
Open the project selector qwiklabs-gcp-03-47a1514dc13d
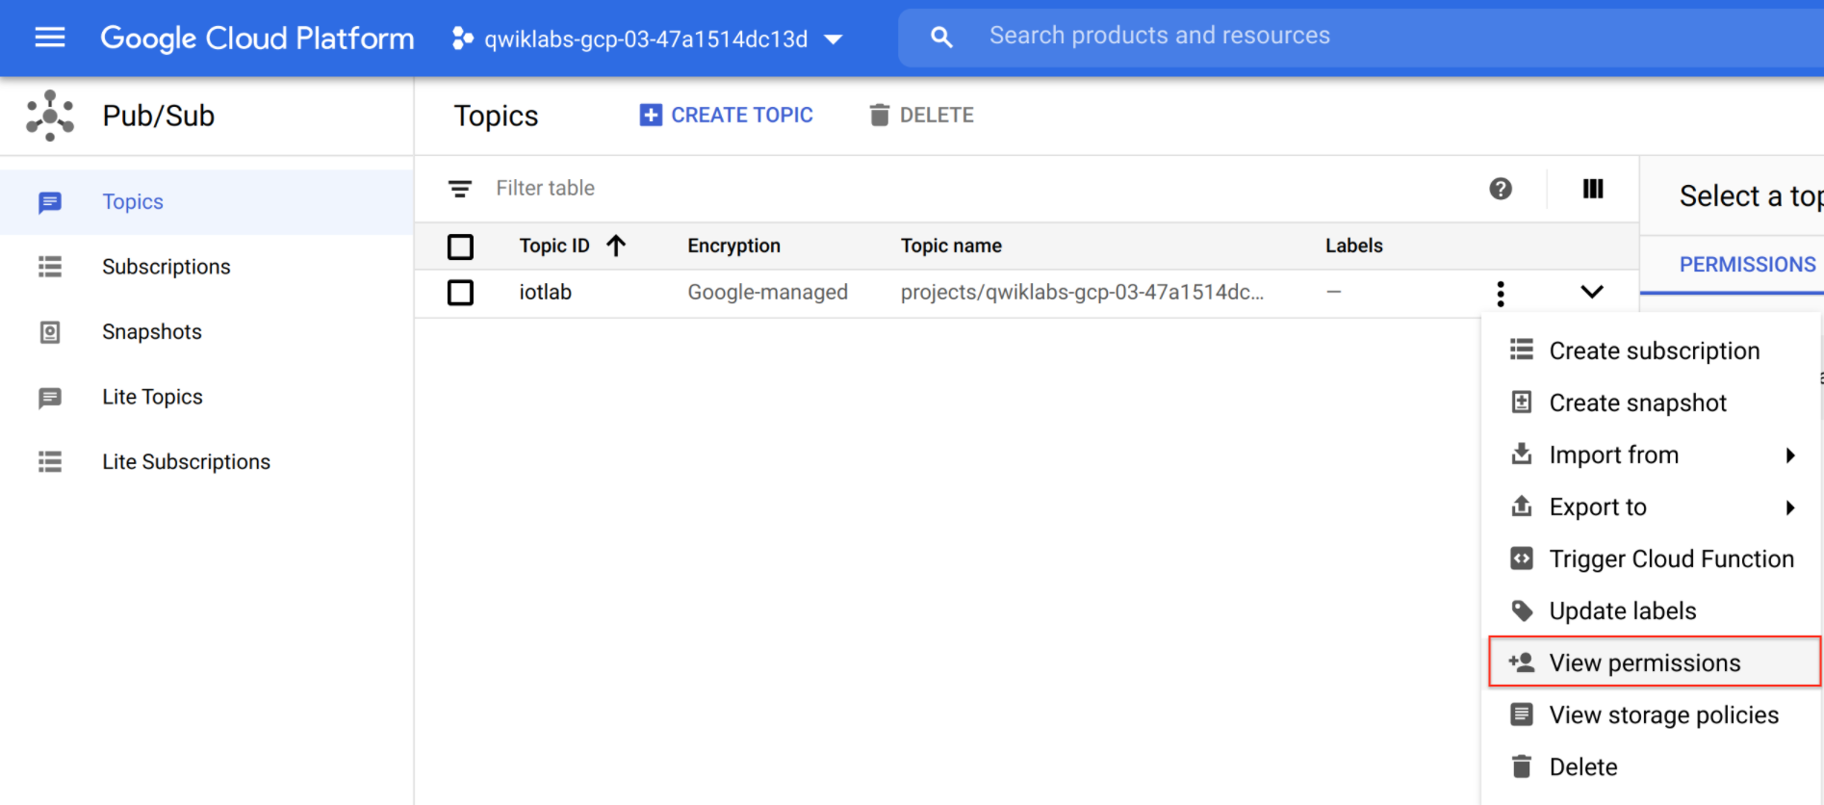pos(647,39)
